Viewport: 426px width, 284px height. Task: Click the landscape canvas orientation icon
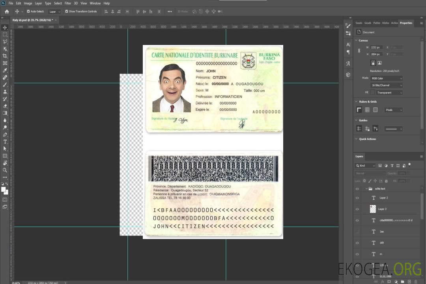[x=379, y=63]
